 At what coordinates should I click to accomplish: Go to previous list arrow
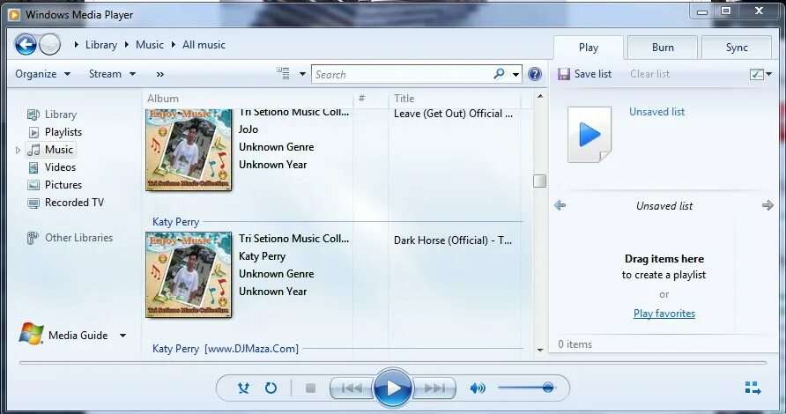(560, 205)
